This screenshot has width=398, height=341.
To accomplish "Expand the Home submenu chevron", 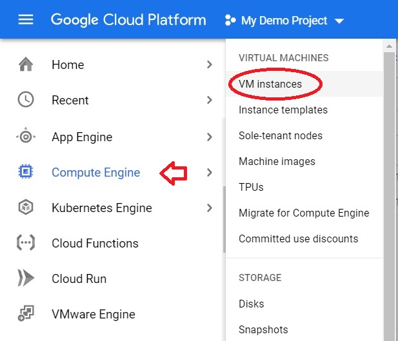I will coord(210,64).
